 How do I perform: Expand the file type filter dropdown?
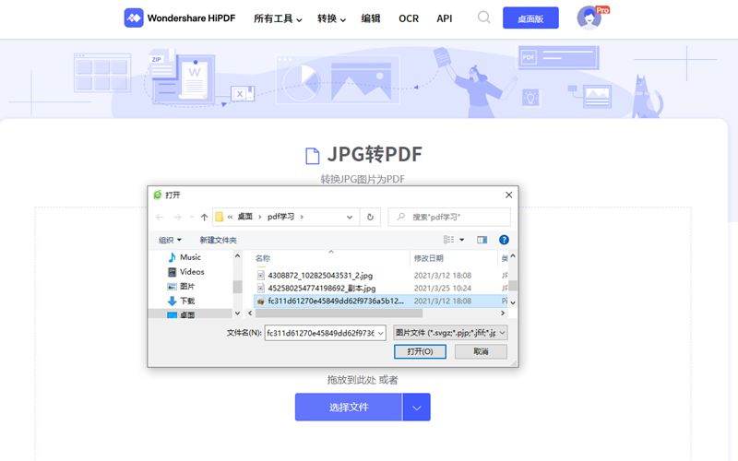click(449, 333)
